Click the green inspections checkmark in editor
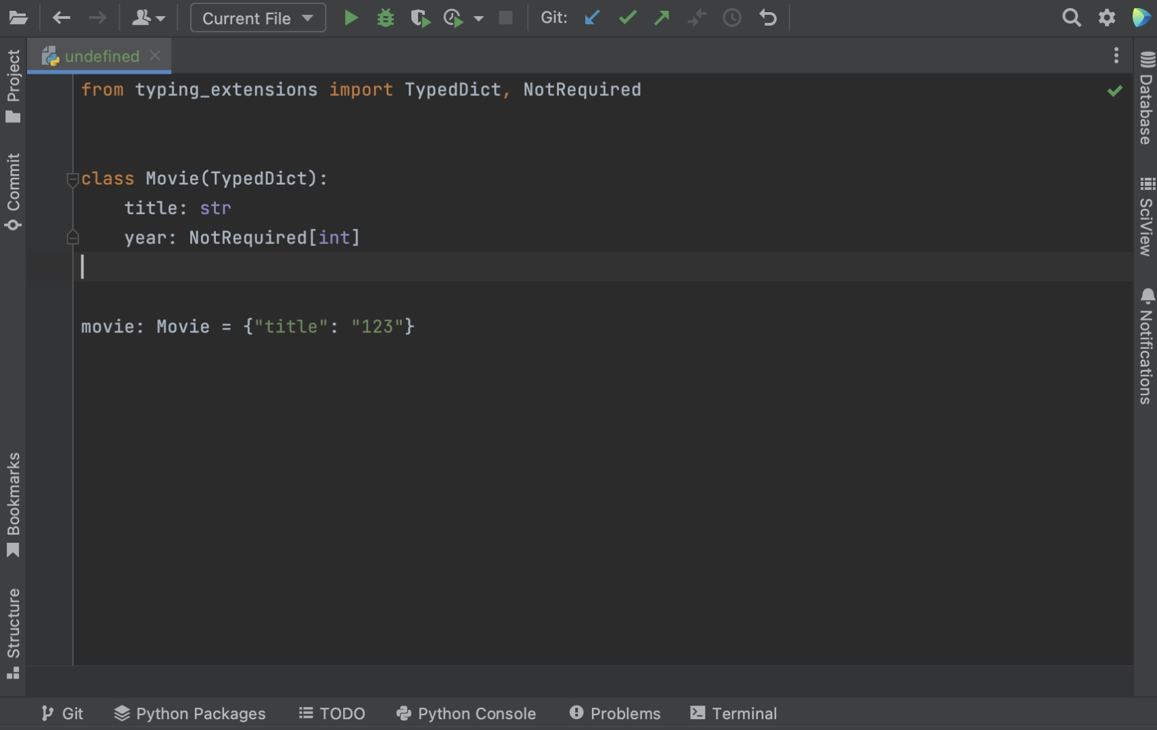 pyautogui.click(x=1115, y=91)
